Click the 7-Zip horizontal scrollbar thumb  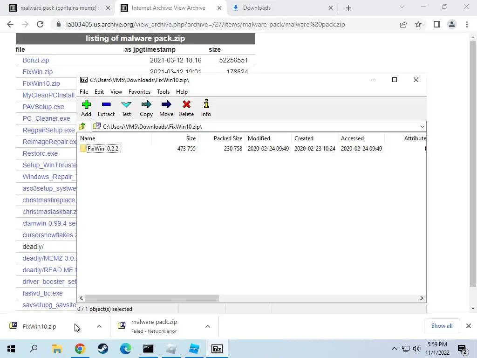pyautogui.click(x=152, y=298)
